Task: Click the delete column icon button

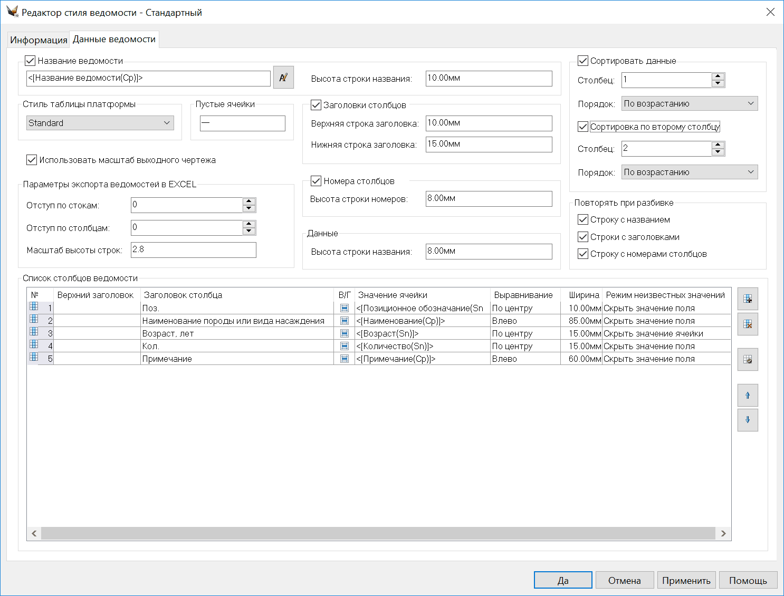Action: pos(748,324)
